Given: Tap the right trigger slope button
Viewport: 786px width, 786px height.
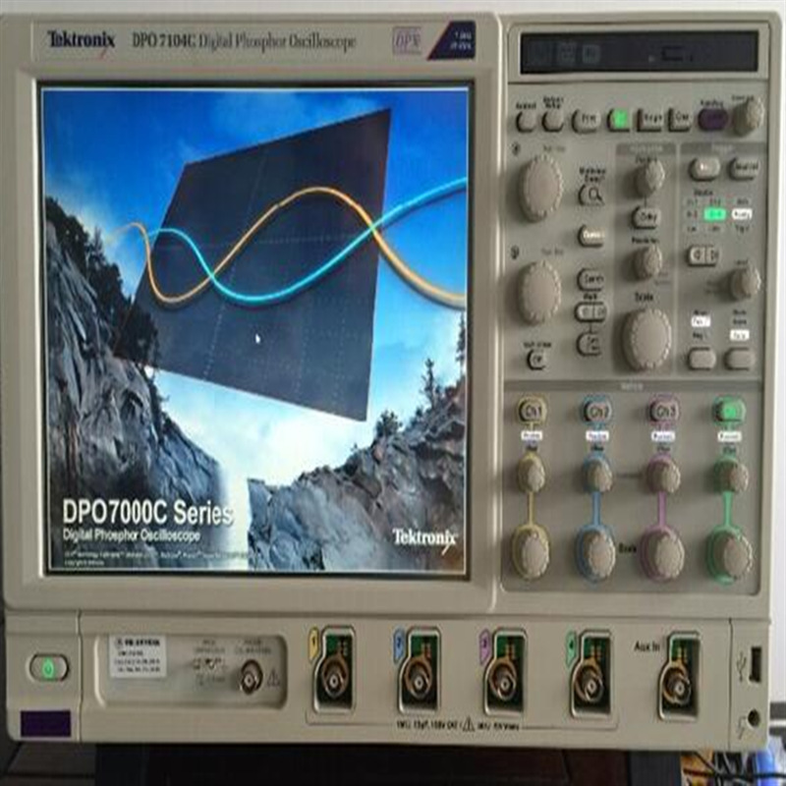Looking at the screenshot, I should (x=711, y=255).
